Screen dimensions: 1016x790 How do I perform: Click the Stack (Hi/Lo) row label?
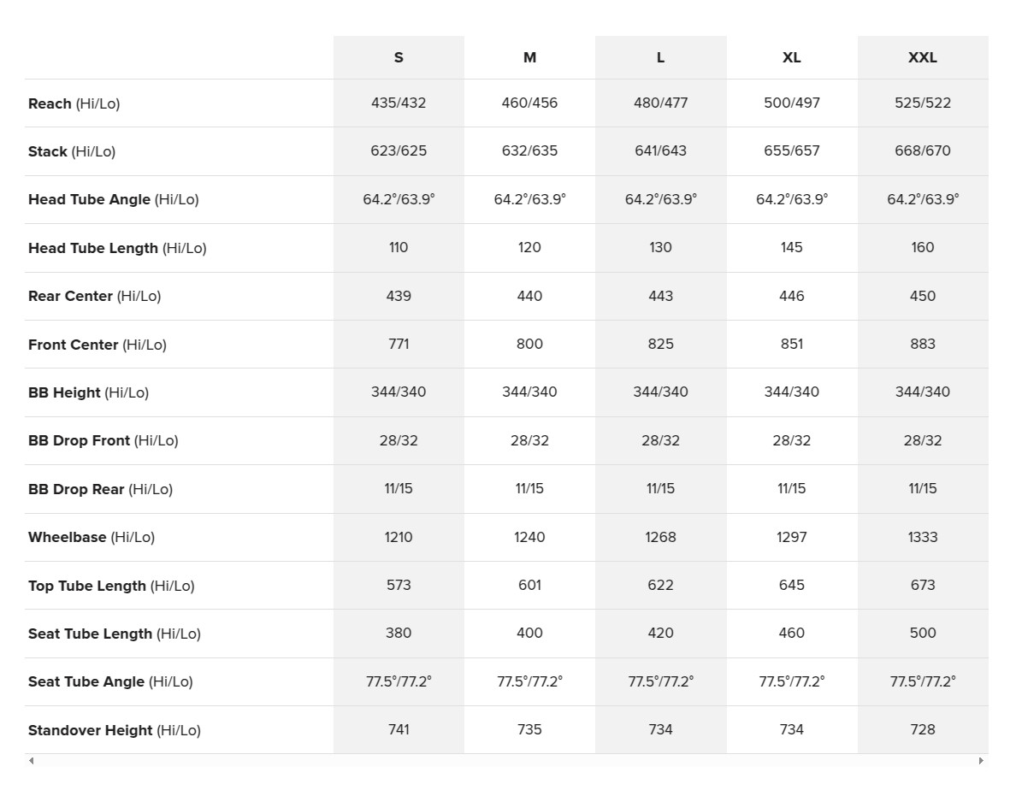pyautogui.click(x=72, y=151)
